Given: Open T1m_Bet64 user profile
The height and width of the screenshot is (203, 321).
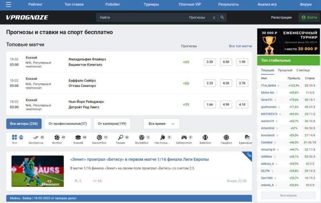Looking at the screenshot, I should click(x=268, y=85).
